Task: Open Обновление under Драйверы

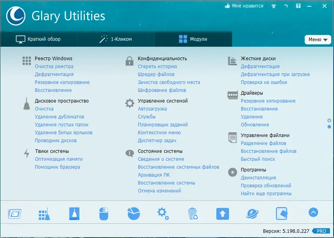Action: click(255, 125)
